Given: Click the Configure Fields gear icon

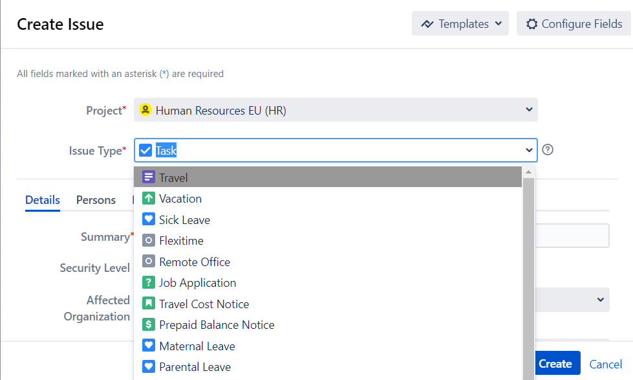Looking at the screenshot, I should coord(531,24).
